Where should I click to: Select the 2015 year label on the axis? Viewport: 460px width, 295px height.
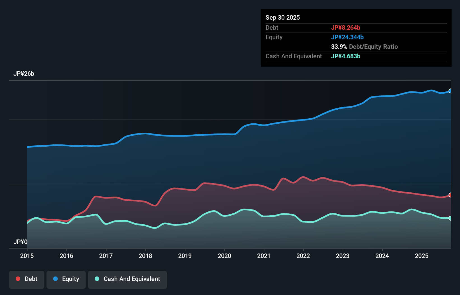[x=27, y=256]
